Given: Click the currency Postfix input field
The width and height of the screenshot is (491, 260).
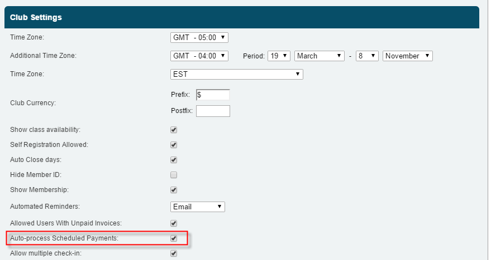Looking at the screenshot, I should pos(213,111).
